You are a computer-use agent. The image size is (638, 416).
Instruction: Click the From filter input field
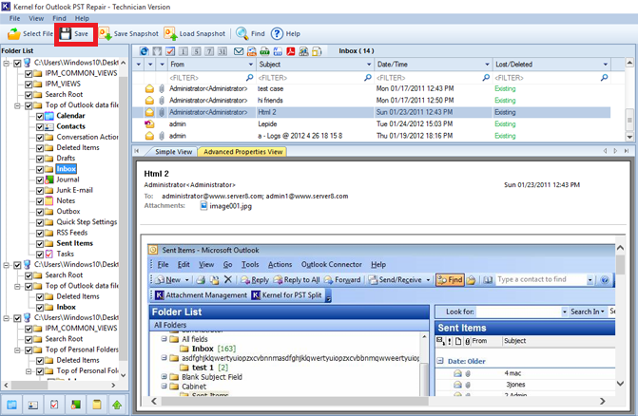210,78
